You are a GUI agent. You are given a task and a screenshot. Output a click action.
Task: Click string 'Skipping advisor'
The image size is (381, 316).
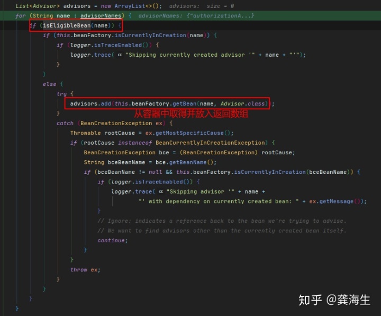pyautogui.click(x=200, y=191)
